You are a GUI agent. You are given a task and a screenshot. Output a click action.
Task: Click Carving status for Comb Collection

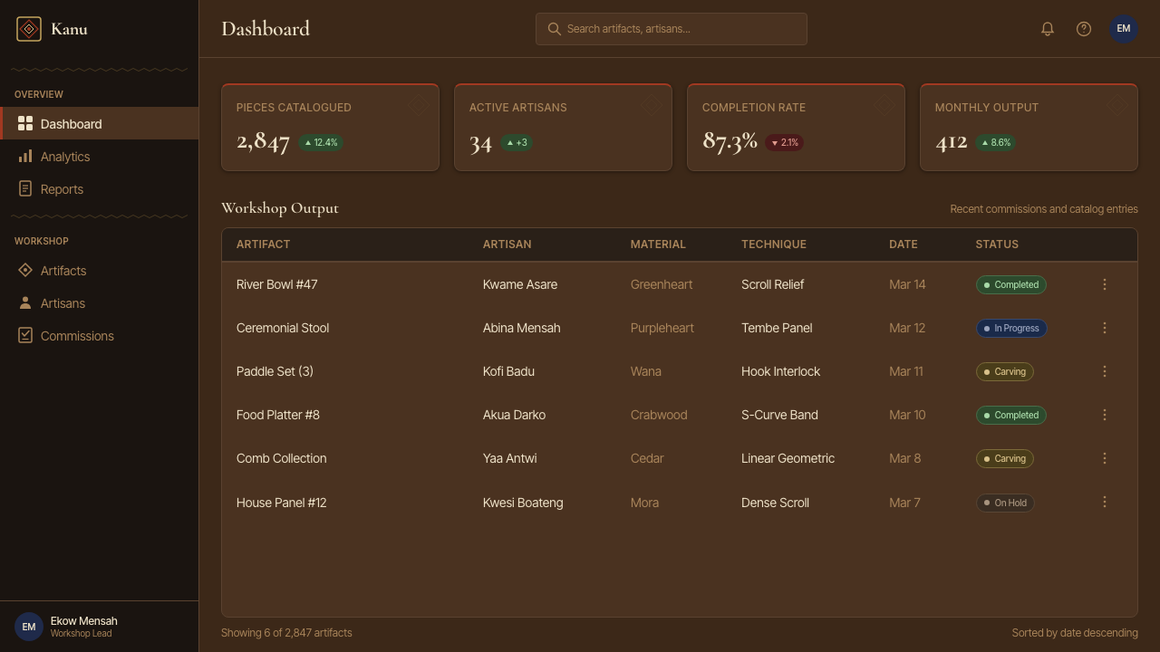[x=1005, y=458]
